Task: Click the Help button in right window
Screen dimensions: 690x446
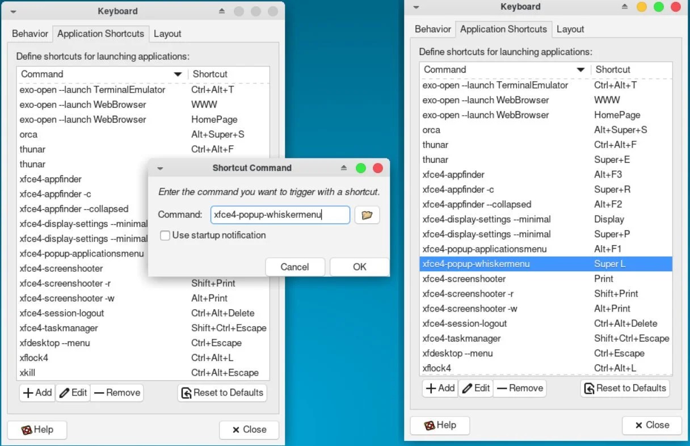Action: (x=440, y=425)
